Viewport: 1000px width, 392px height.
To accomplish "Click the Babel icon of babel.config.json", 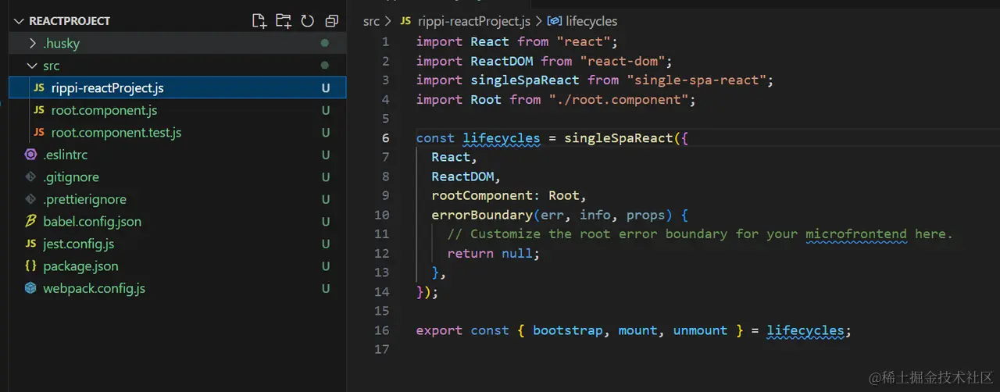I will [x=30, y=222].
